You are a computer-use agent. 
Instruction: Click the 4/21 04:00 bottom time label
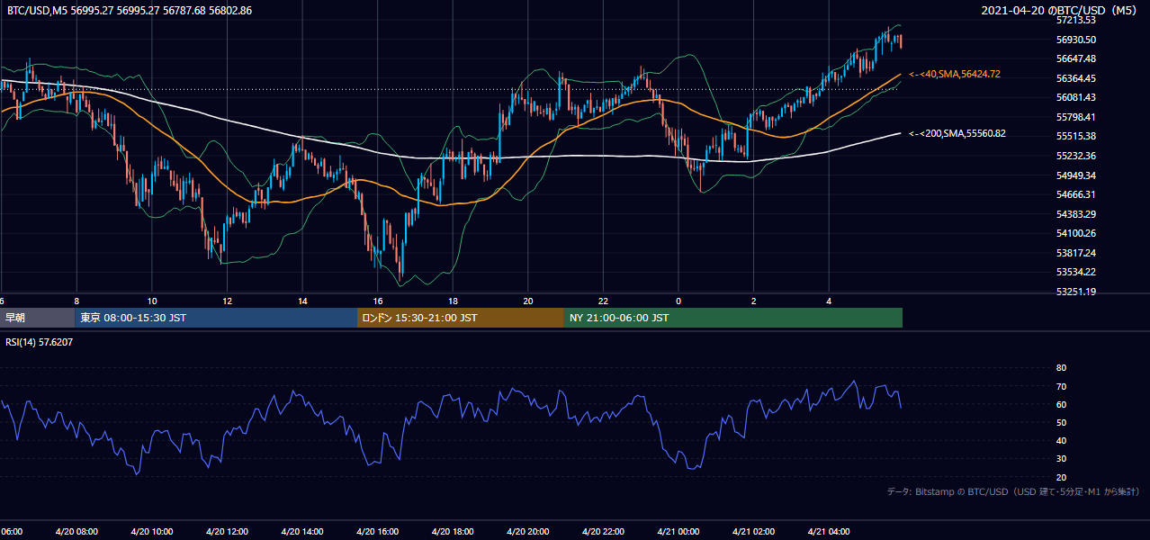(x=829, y=532)
